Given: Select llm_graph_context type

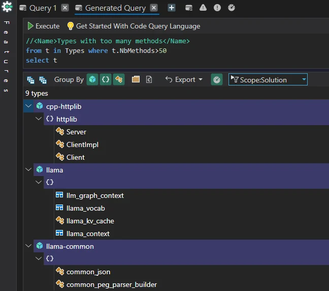Looking at the screenshot, I should tap(95, 195).
